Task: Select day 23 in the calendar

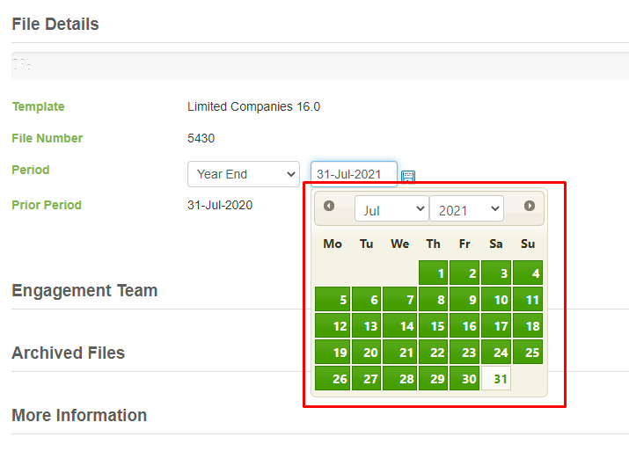Action: (464, 352)
